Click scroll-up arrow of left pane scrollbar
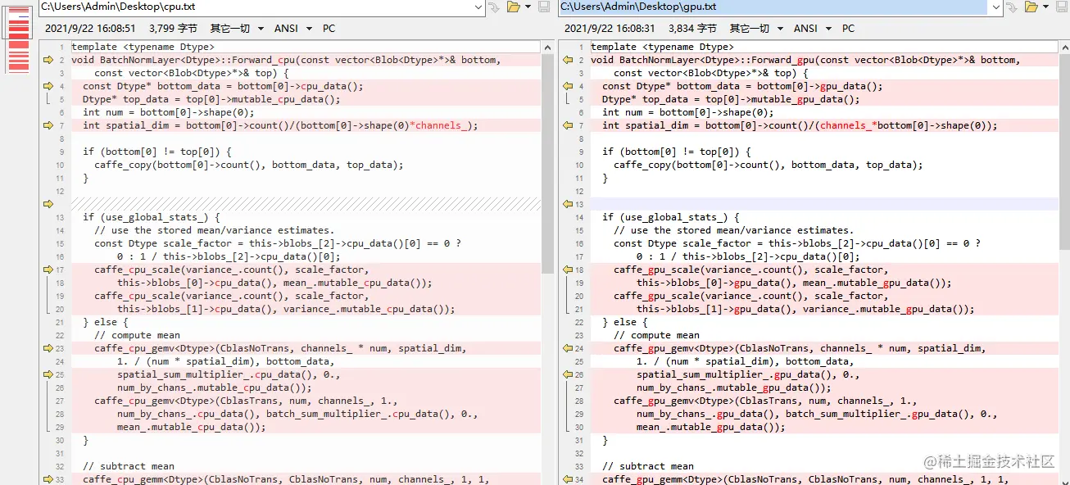The height and width of the screenshot is (485, 1070). point(548,48)
